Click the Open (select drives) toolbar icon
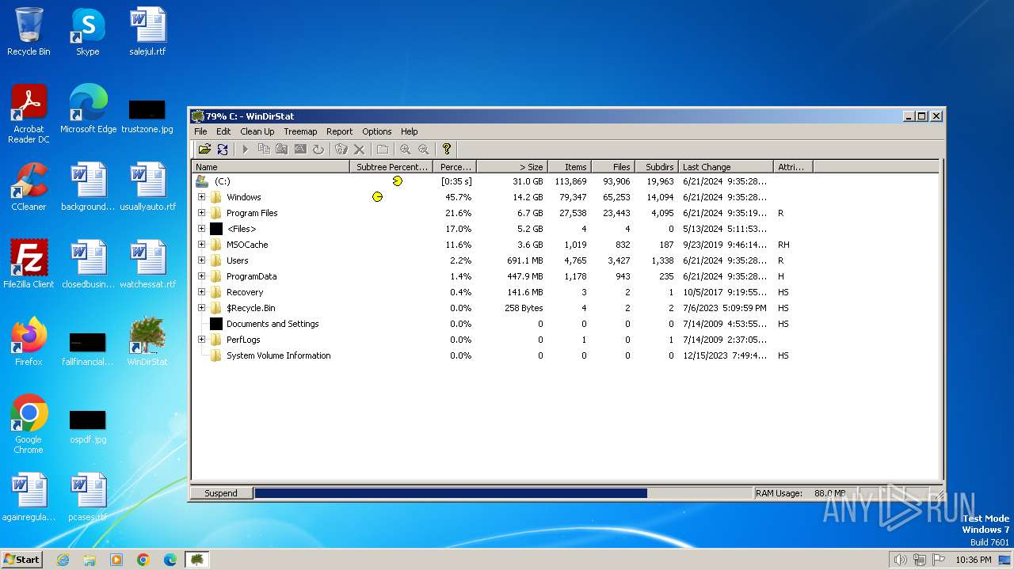1014x570 pixels. [204, 149]
